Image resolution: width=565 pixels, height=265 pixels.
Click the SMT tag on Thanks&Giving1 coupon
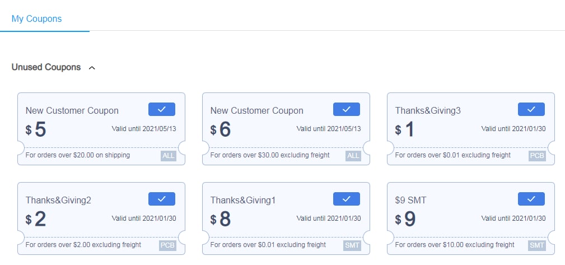pos(352,245)
